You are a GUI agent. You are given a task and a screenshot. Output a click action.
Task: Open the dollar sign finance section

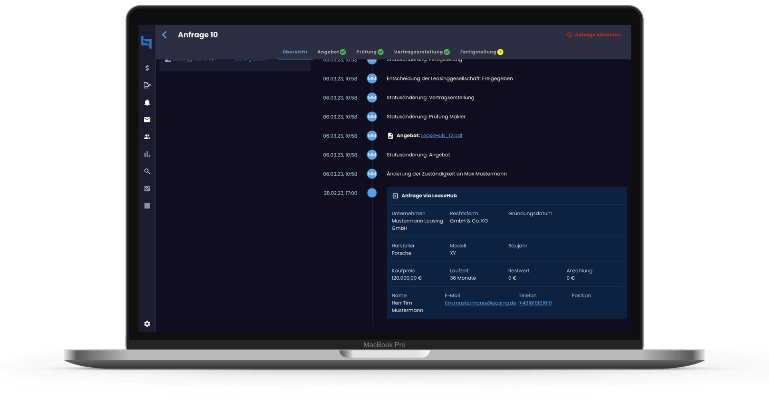[147, 68]
